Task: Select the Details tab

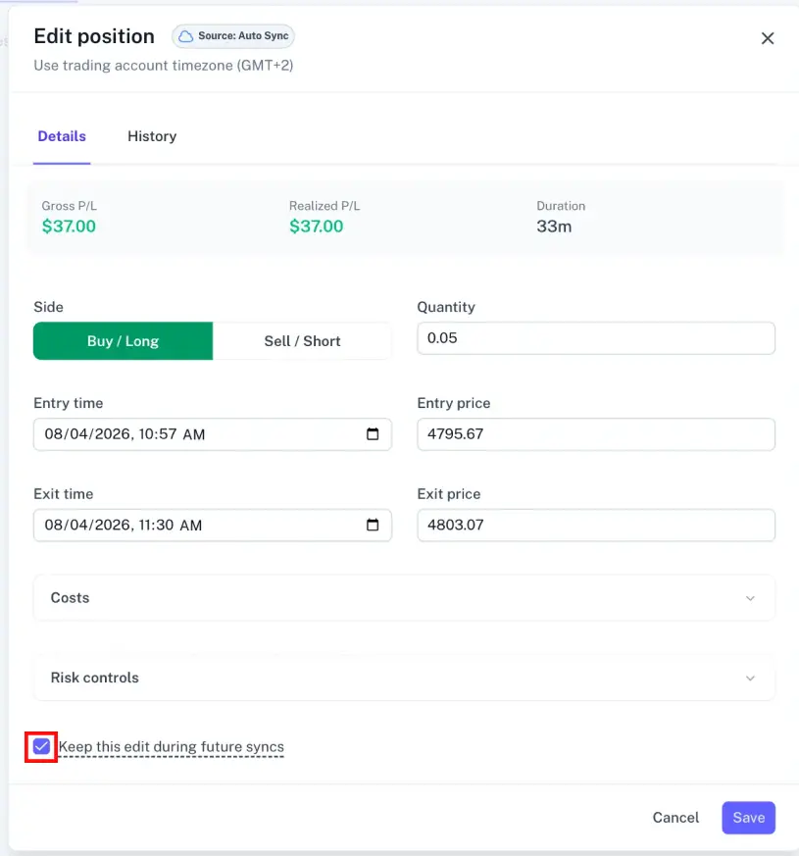Action: pos(62,136)
